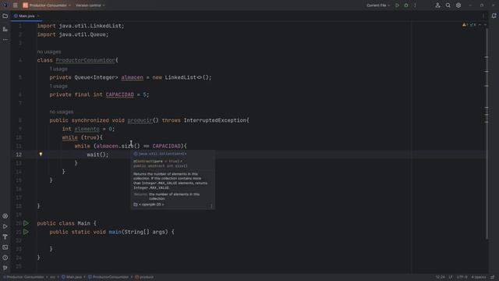Open the main hamburger menu
Screen dimensions: 499x281
coord(16,5)
